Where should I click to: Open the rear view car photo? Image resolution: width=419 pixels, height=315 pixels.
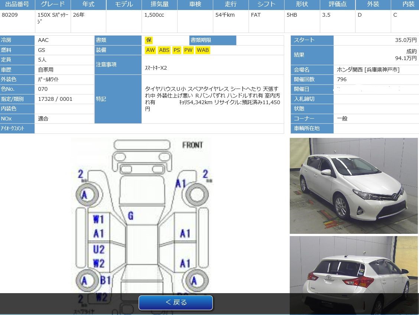[x=354, y=275]
